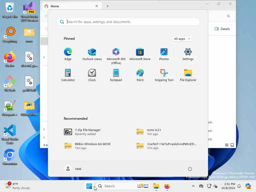
Task: Launch Notepad from pinned apps
Action: pyautogui.click(x=116, y=75)
